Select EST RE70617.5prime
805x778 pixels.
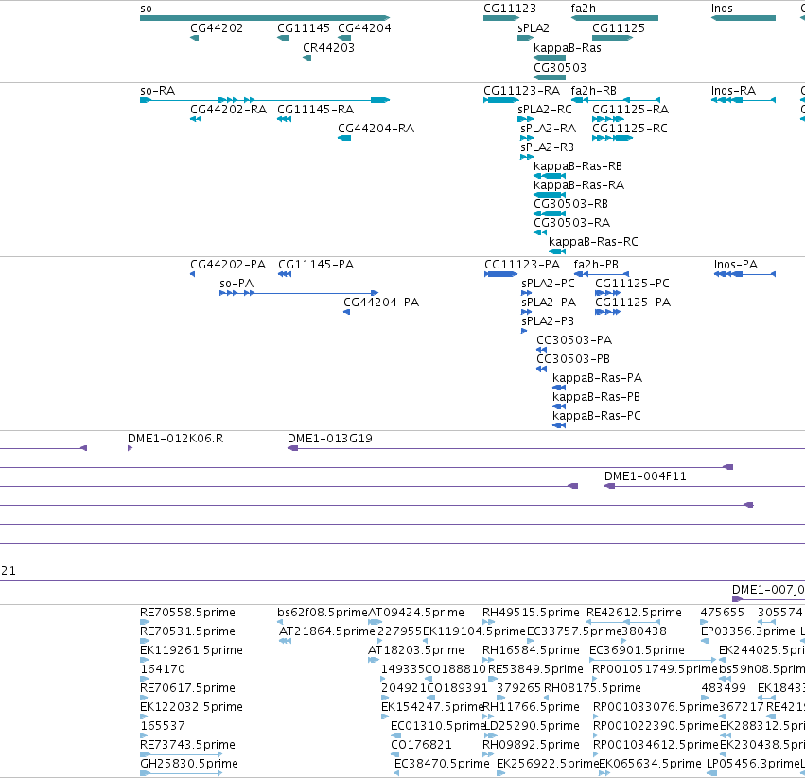pyautogui.click(x=188, y=688)
